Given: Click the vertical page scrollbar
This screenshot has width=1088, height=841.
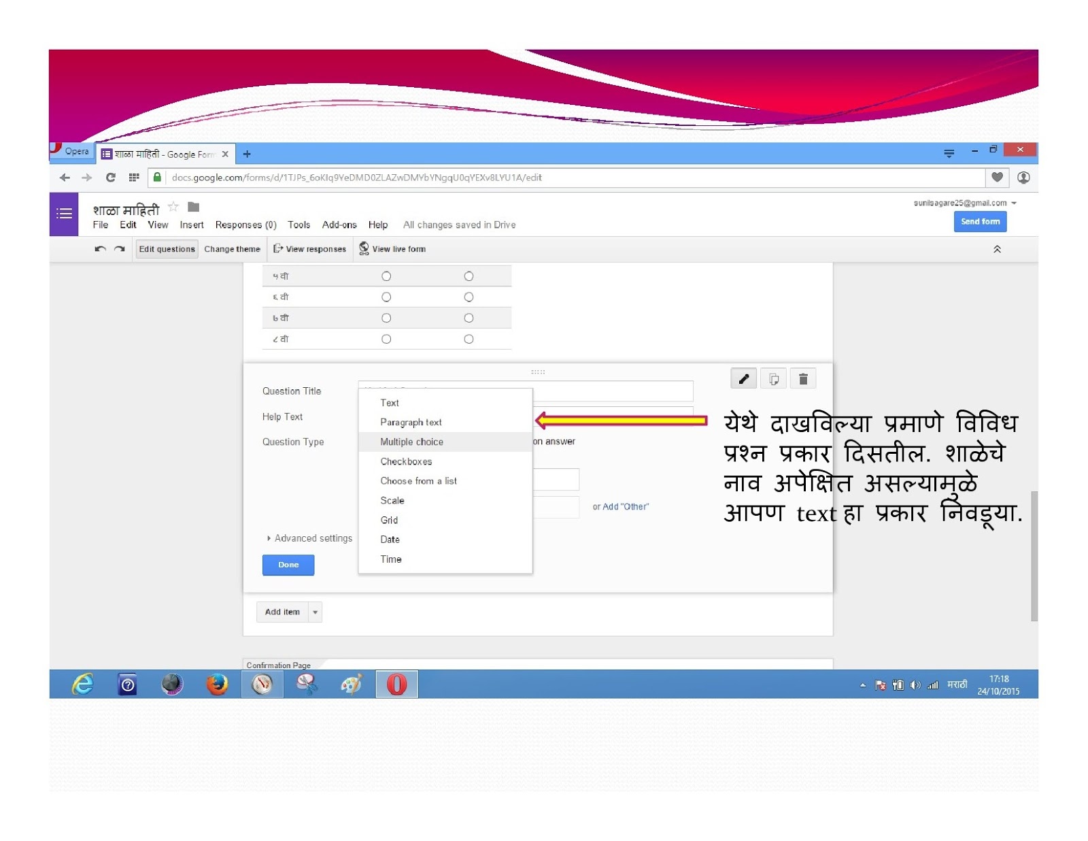Looking at the screenshot, I should click(1034, 555).
